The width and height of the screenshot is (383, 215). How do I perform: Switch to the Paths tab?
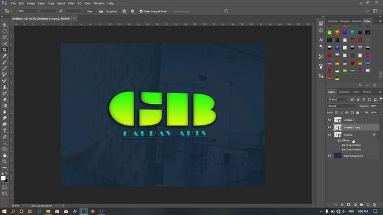356,92
